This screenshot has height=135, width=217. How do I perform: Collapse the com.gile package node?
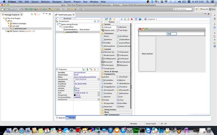(8, 26)
